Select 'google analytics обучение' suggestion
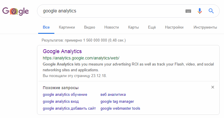This screenshot has width=224, height=118. pyautogui.click(x=65, y=95)
